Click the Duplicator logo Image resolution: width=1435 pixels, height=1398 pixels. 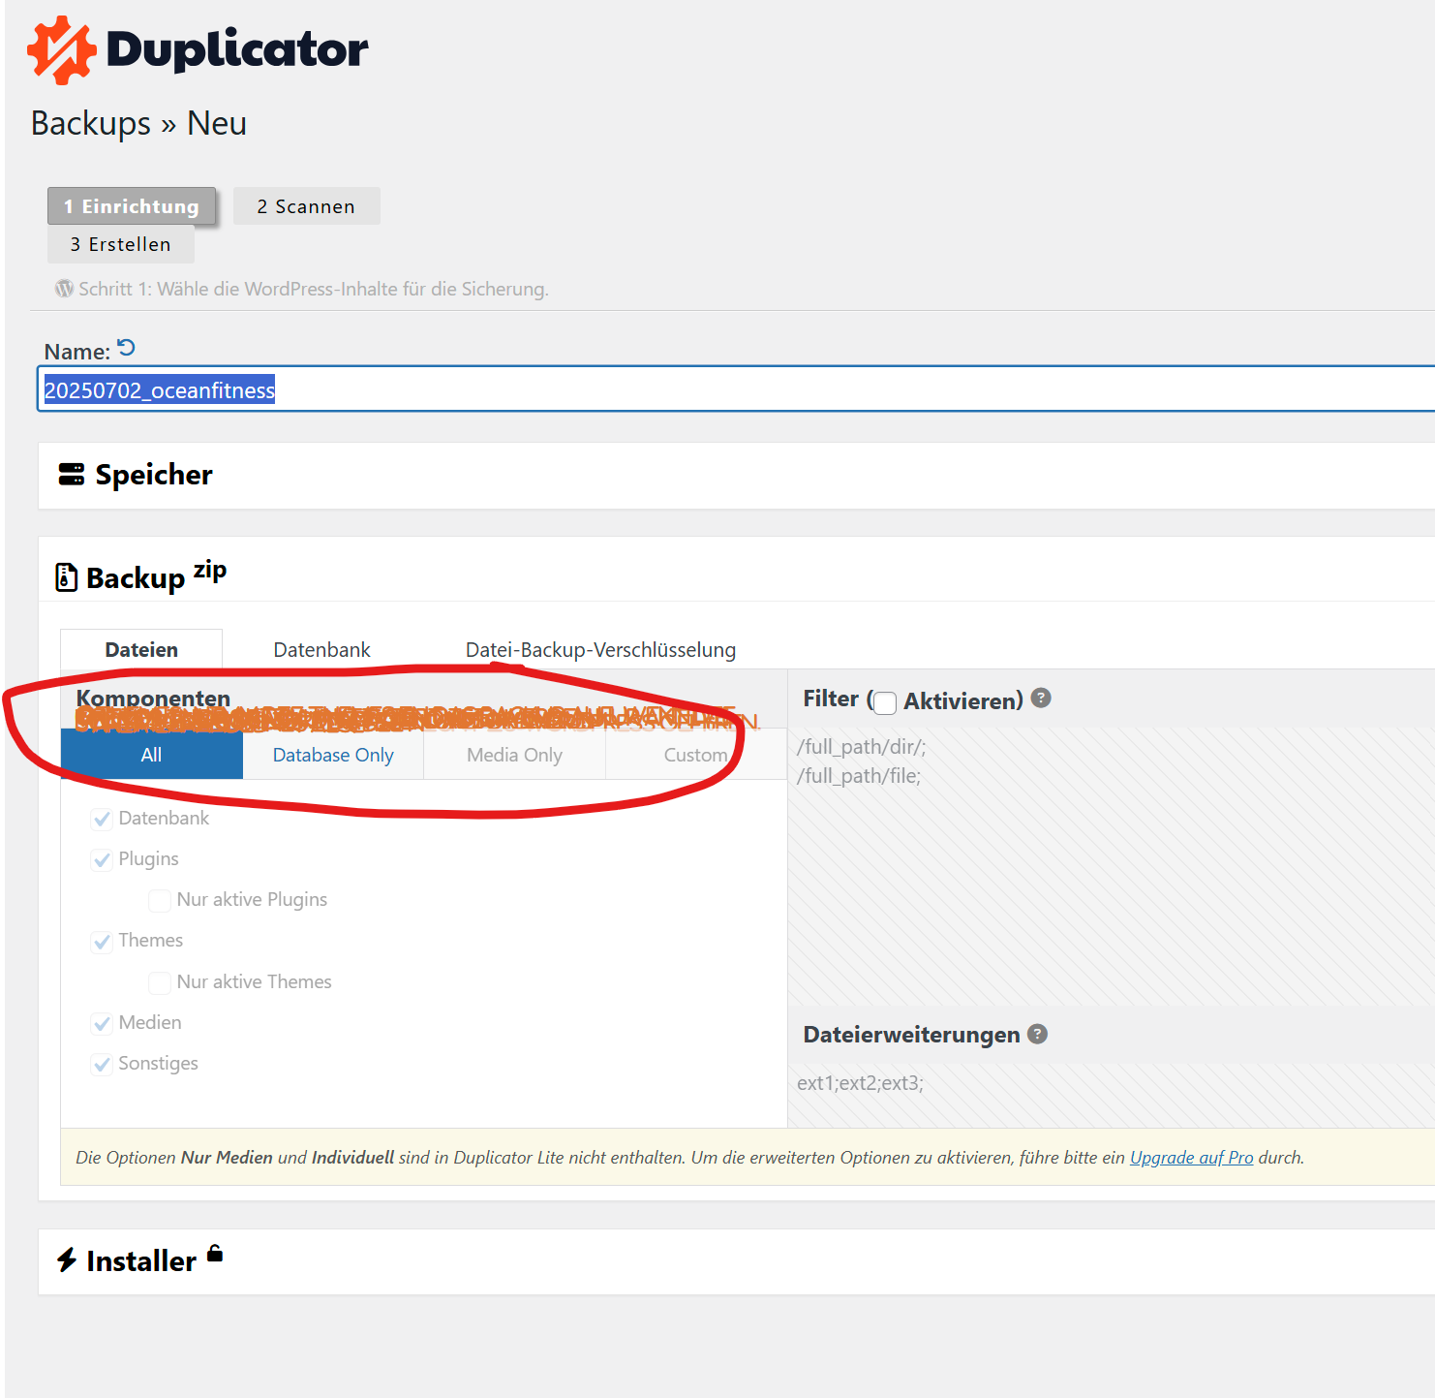pyautogui.click(x=198, y=49)
